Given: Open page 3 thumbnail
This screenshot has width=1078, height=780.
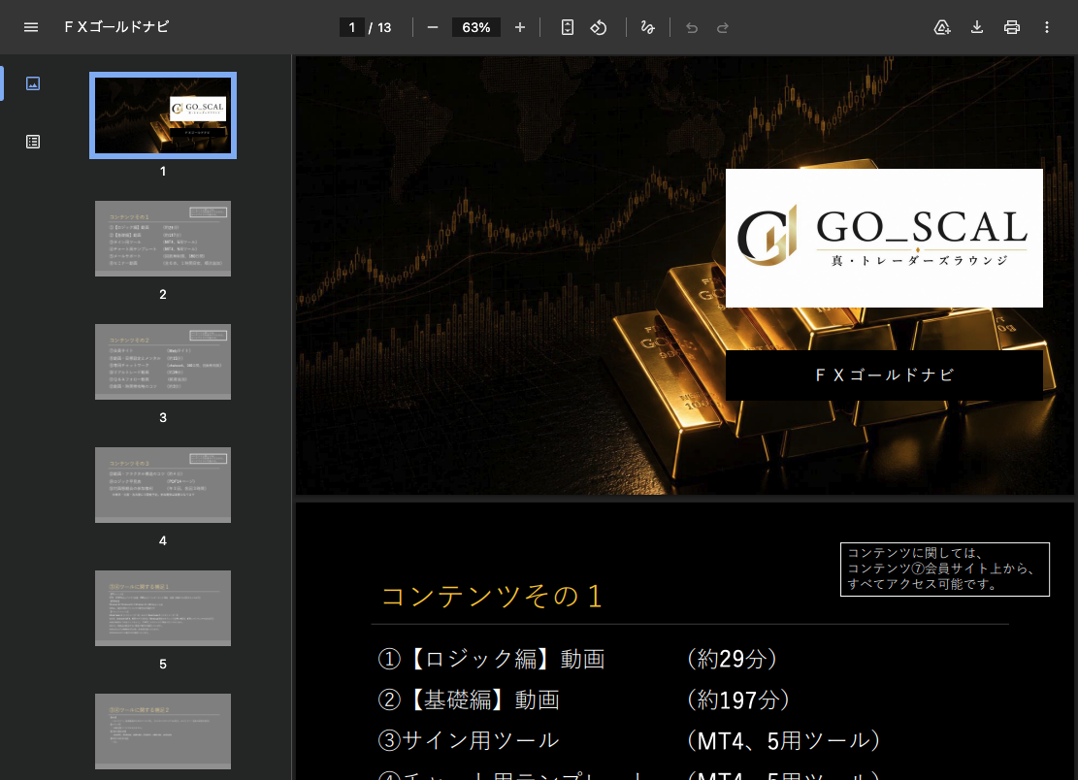Looking at the screenshot, I should pos(163,362).
